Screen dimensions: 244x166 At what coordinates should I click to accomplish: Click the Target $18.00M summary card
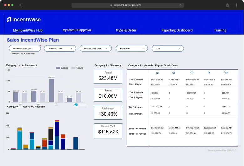pos(108,95)
